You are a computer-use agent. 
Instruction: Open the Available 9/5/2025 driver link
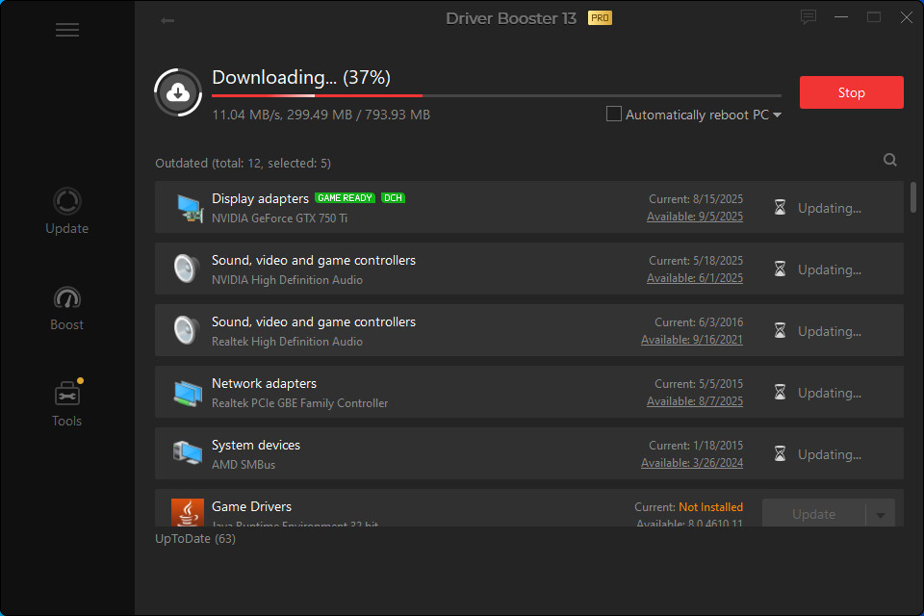pyautogui.click(x=695, y=216)
